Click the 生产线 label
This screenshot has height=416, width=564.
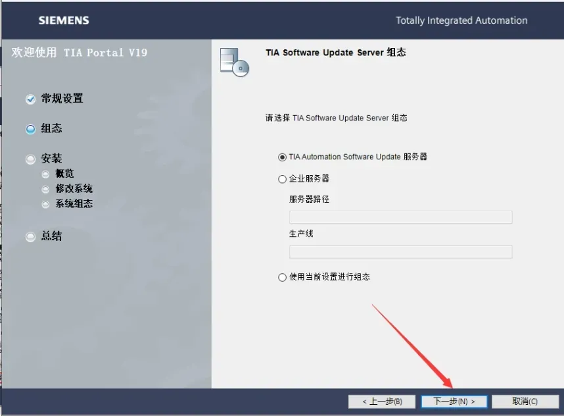point(301,234)
